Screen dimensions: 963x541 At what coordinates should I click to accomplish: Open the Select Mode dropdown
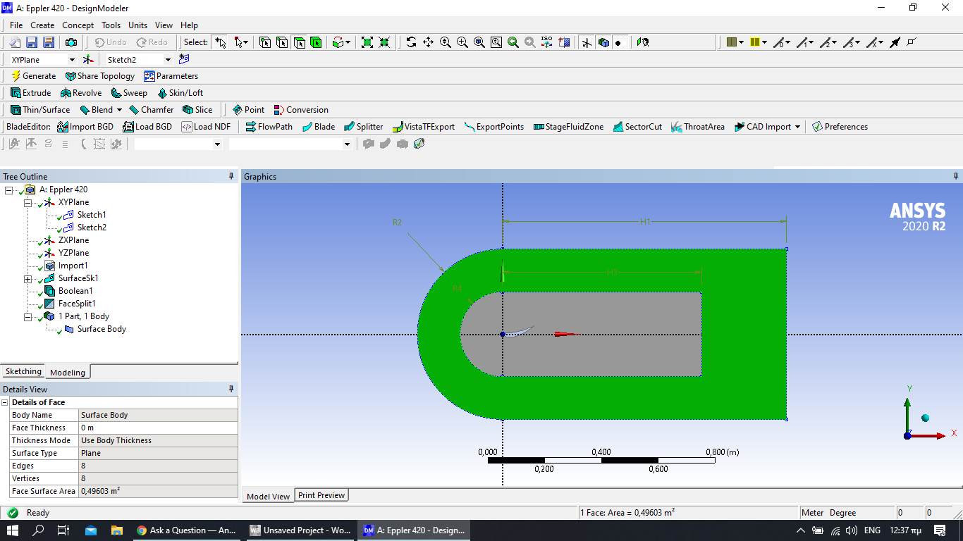coord(241,42)
